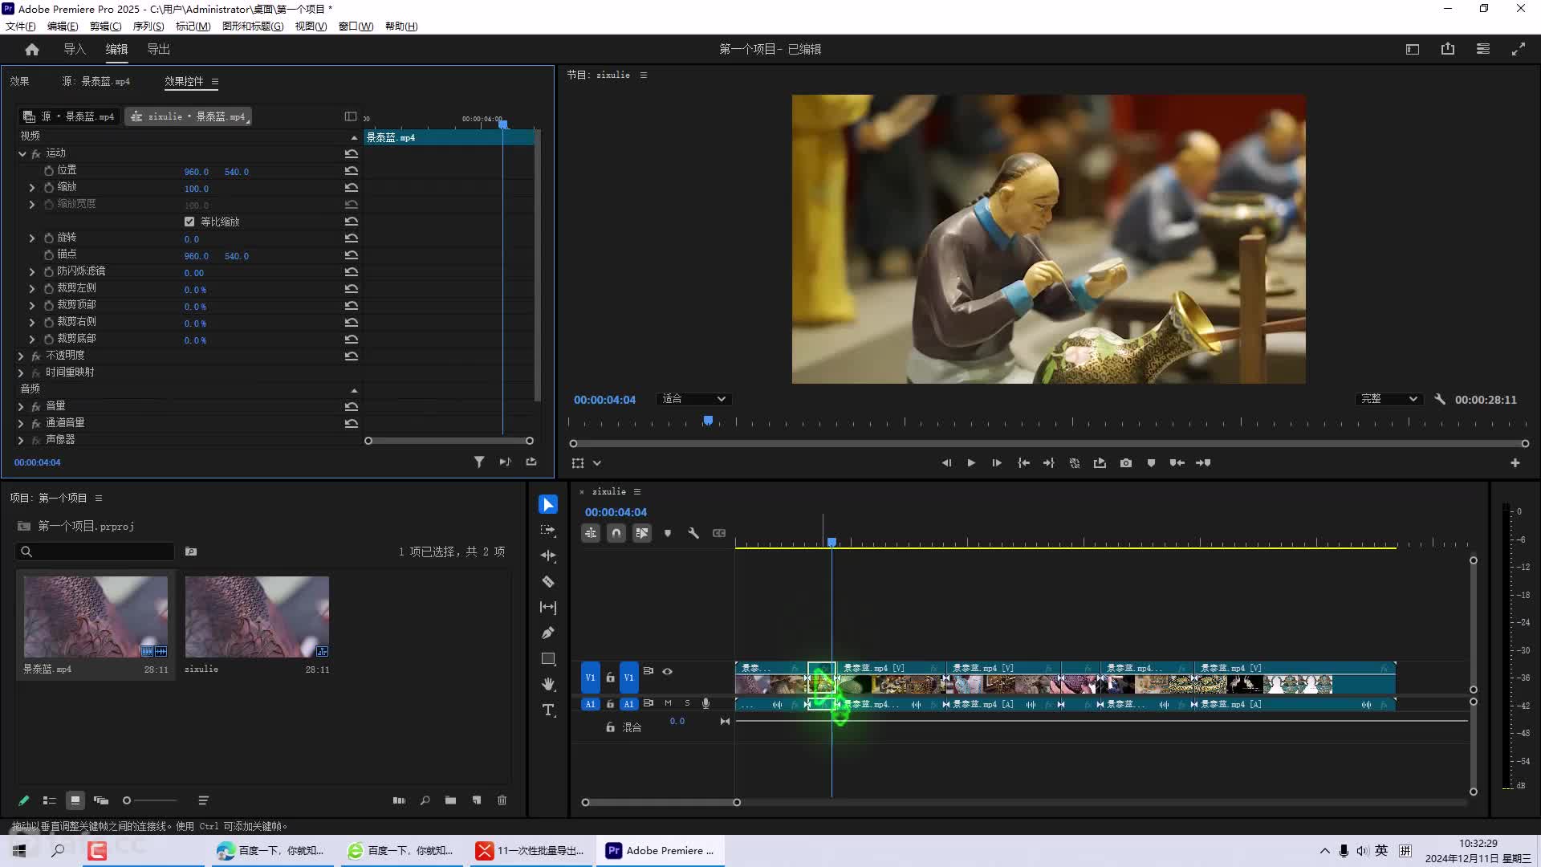Screen dimensions: 1541x867
Task: Expand the Opacity effect group
Action: pos(21,356)
